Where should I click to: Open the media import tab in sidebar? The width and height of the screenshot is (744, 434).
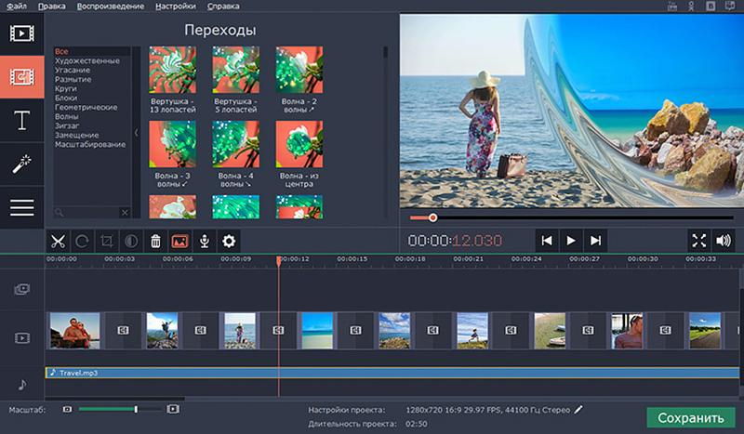coord(21,33)
